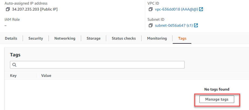Screen dimensions: 249x110
Task: Click the divider between Key and Value columns
Action: [37, 75]
